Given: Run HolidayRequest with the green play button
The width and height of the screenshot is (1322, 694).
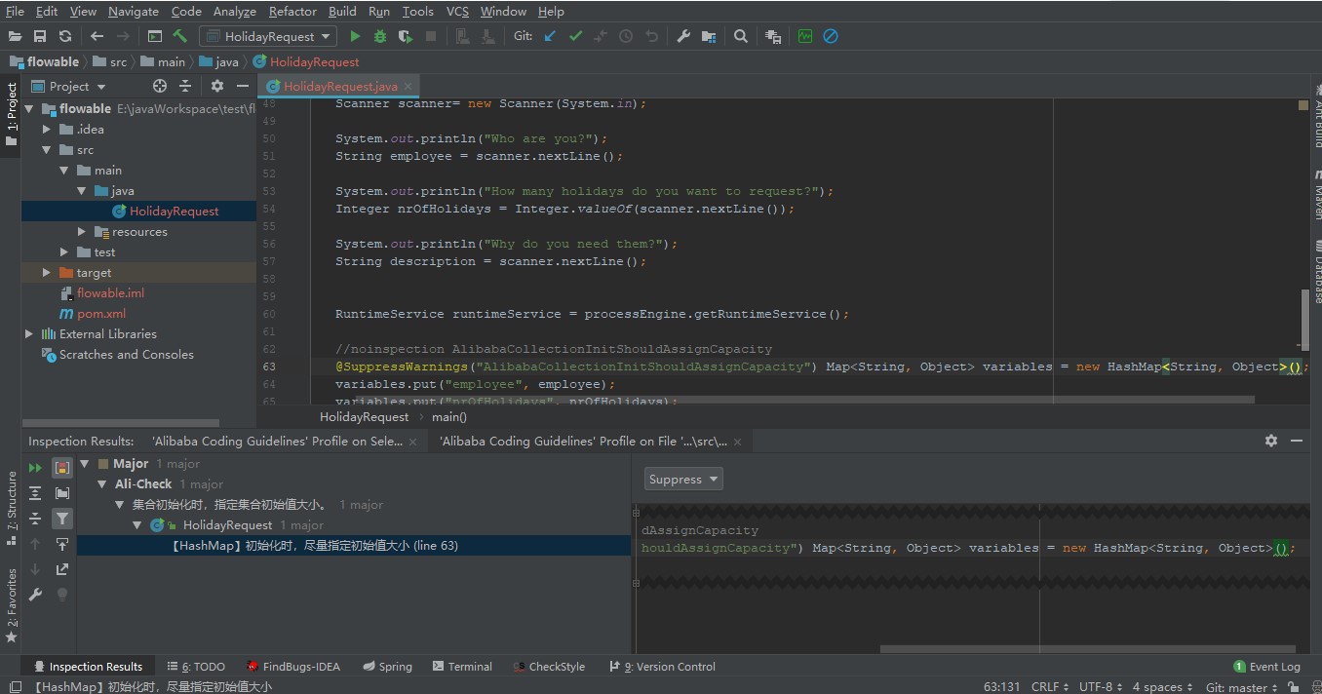Looking at the screenshot, I should point(355,36).
